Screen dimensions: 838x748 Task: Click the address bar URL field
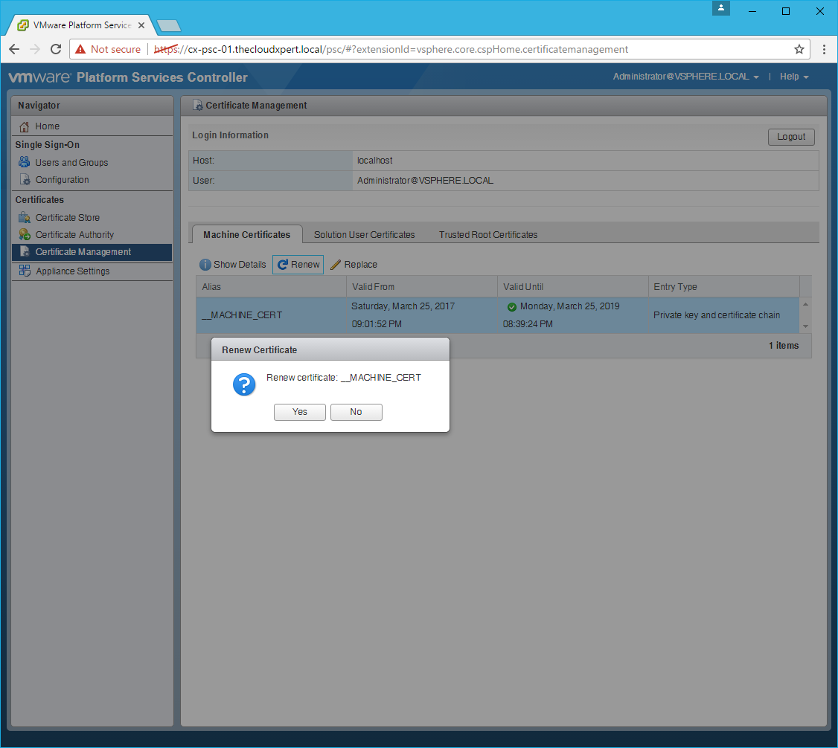click(447, 50)
